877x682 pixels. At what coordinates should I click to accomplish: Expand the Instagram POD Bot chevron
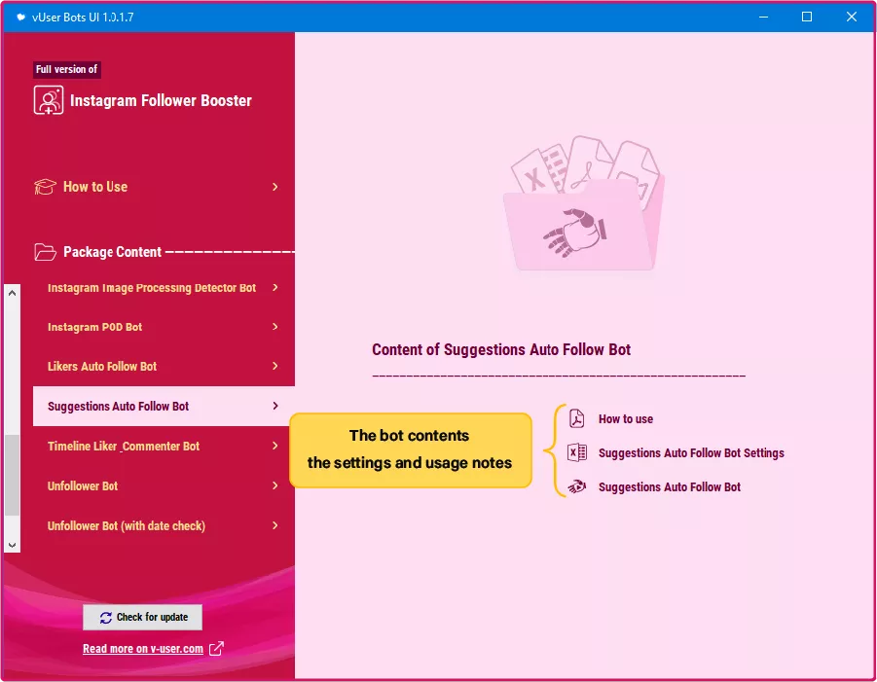coord(274,327)
